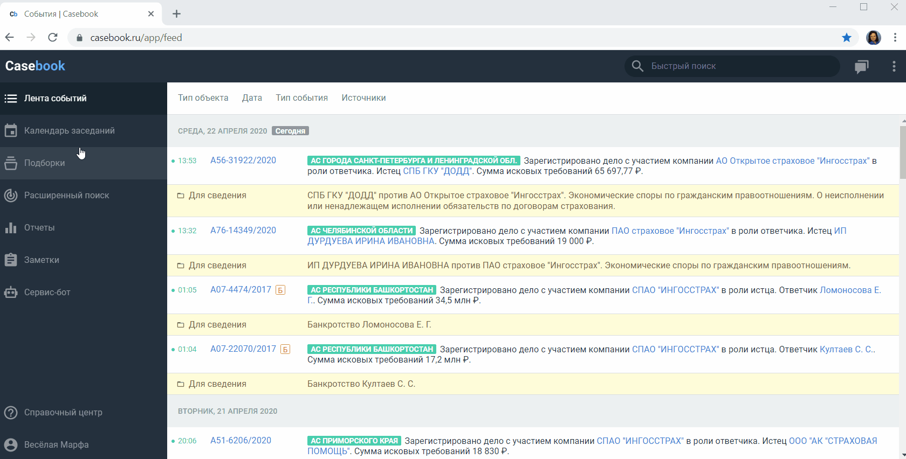
Task: Open case А07-22070/2017
Action: pos(243,349)
